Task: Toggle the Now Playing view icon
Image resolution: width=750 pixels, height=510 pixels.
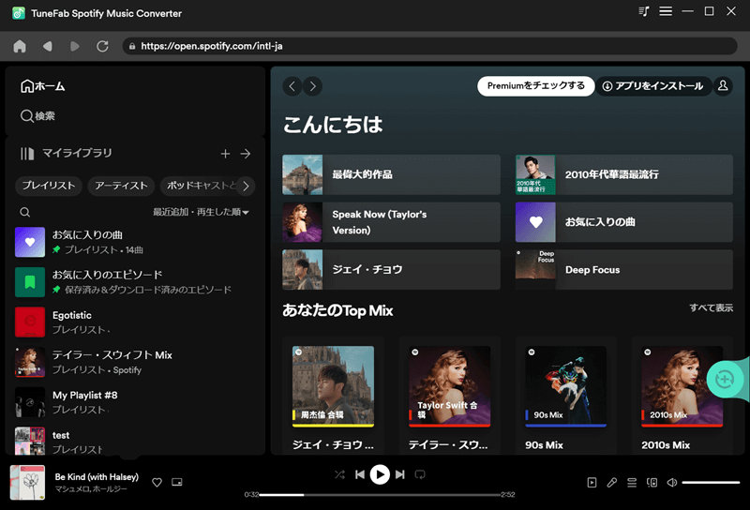Action: click(x=592, y=483)
